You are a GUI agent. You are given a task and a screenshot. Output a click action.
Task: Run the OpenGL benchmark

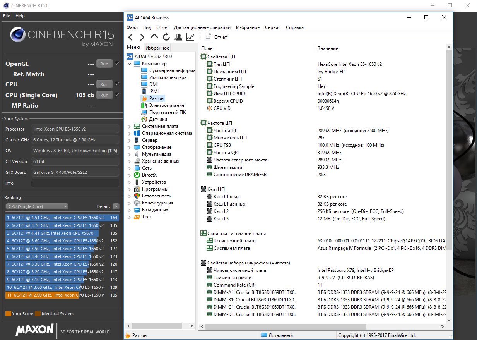point(104,64)
